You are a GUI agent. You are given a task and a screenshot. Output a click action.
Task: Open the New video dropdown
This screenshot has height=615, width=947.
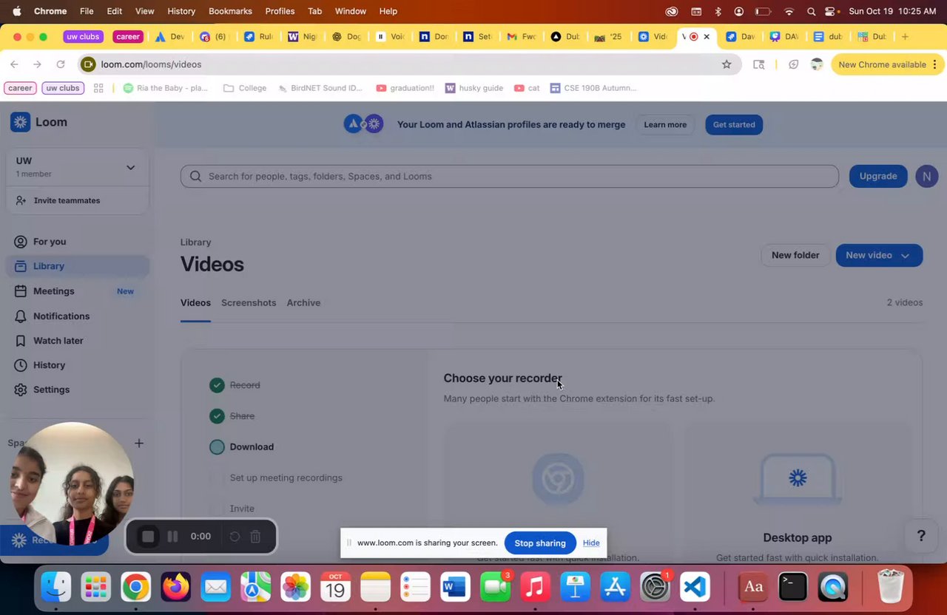pyautogui.click(x=879, y=255)
